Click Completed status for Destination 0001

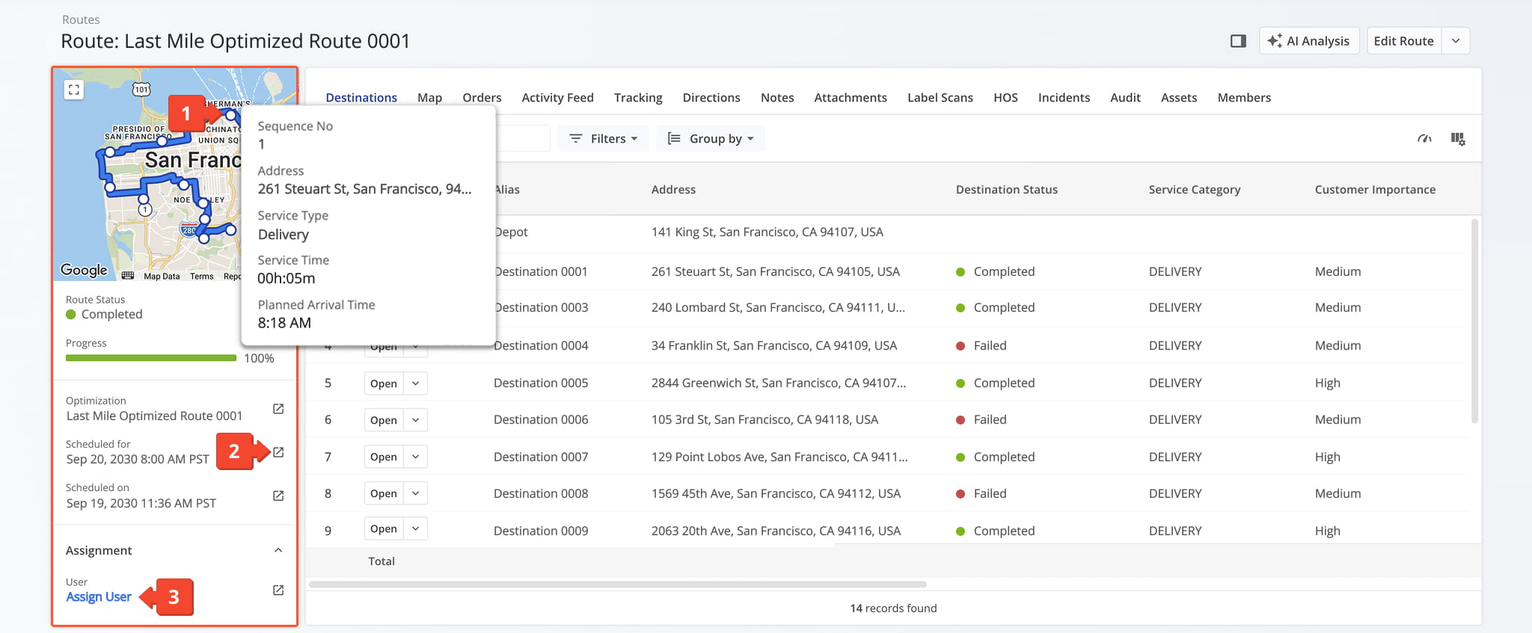pos(996,271)
